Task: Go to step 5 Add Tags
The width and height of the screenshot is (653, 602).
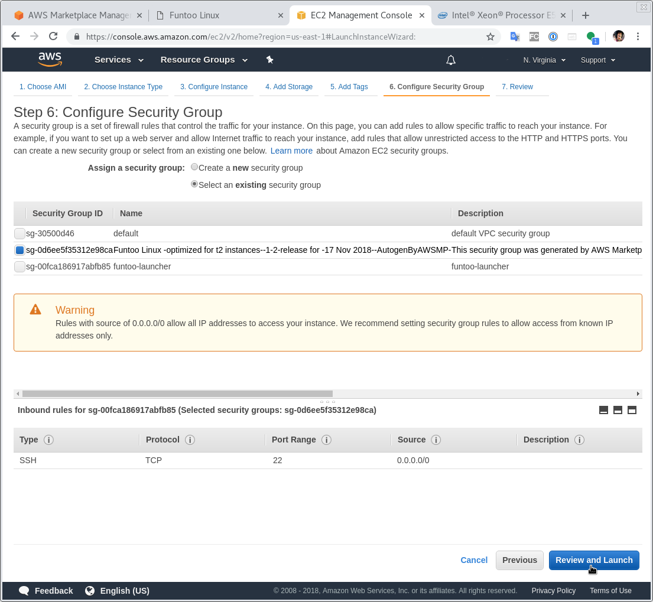Action: pos(349,87)
